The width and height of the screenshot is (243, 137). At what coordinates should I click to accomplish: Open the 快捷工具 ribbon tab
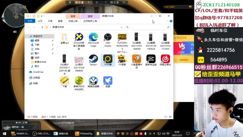[73, 21]
